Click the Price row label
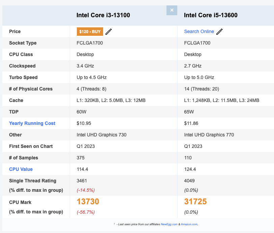274x233 pixels. tap(15, 31)
